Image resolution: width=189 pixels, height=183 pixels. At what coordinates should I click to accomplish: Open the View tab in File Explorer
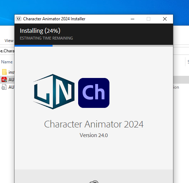pos(9,41)
